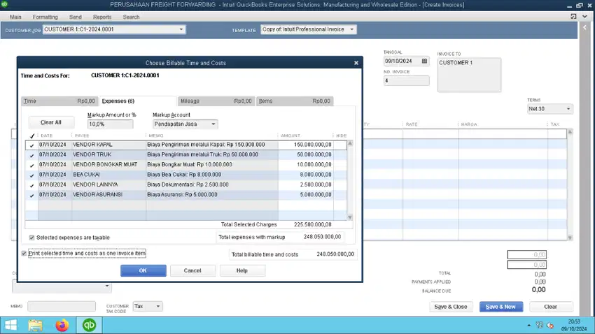The height and width of the screenshot is (334, 595).
Task: Switch to QuickBooks taskbar icon
Action: [89, 326]
